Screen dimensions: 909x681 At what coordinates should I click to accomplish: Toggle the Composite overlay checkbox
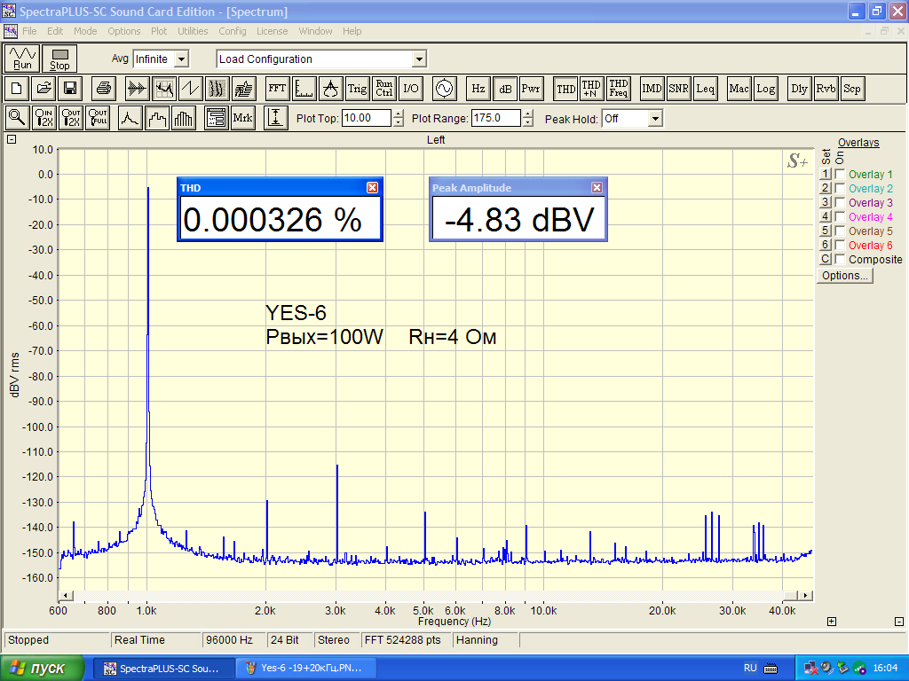click(x=840, y=260)
